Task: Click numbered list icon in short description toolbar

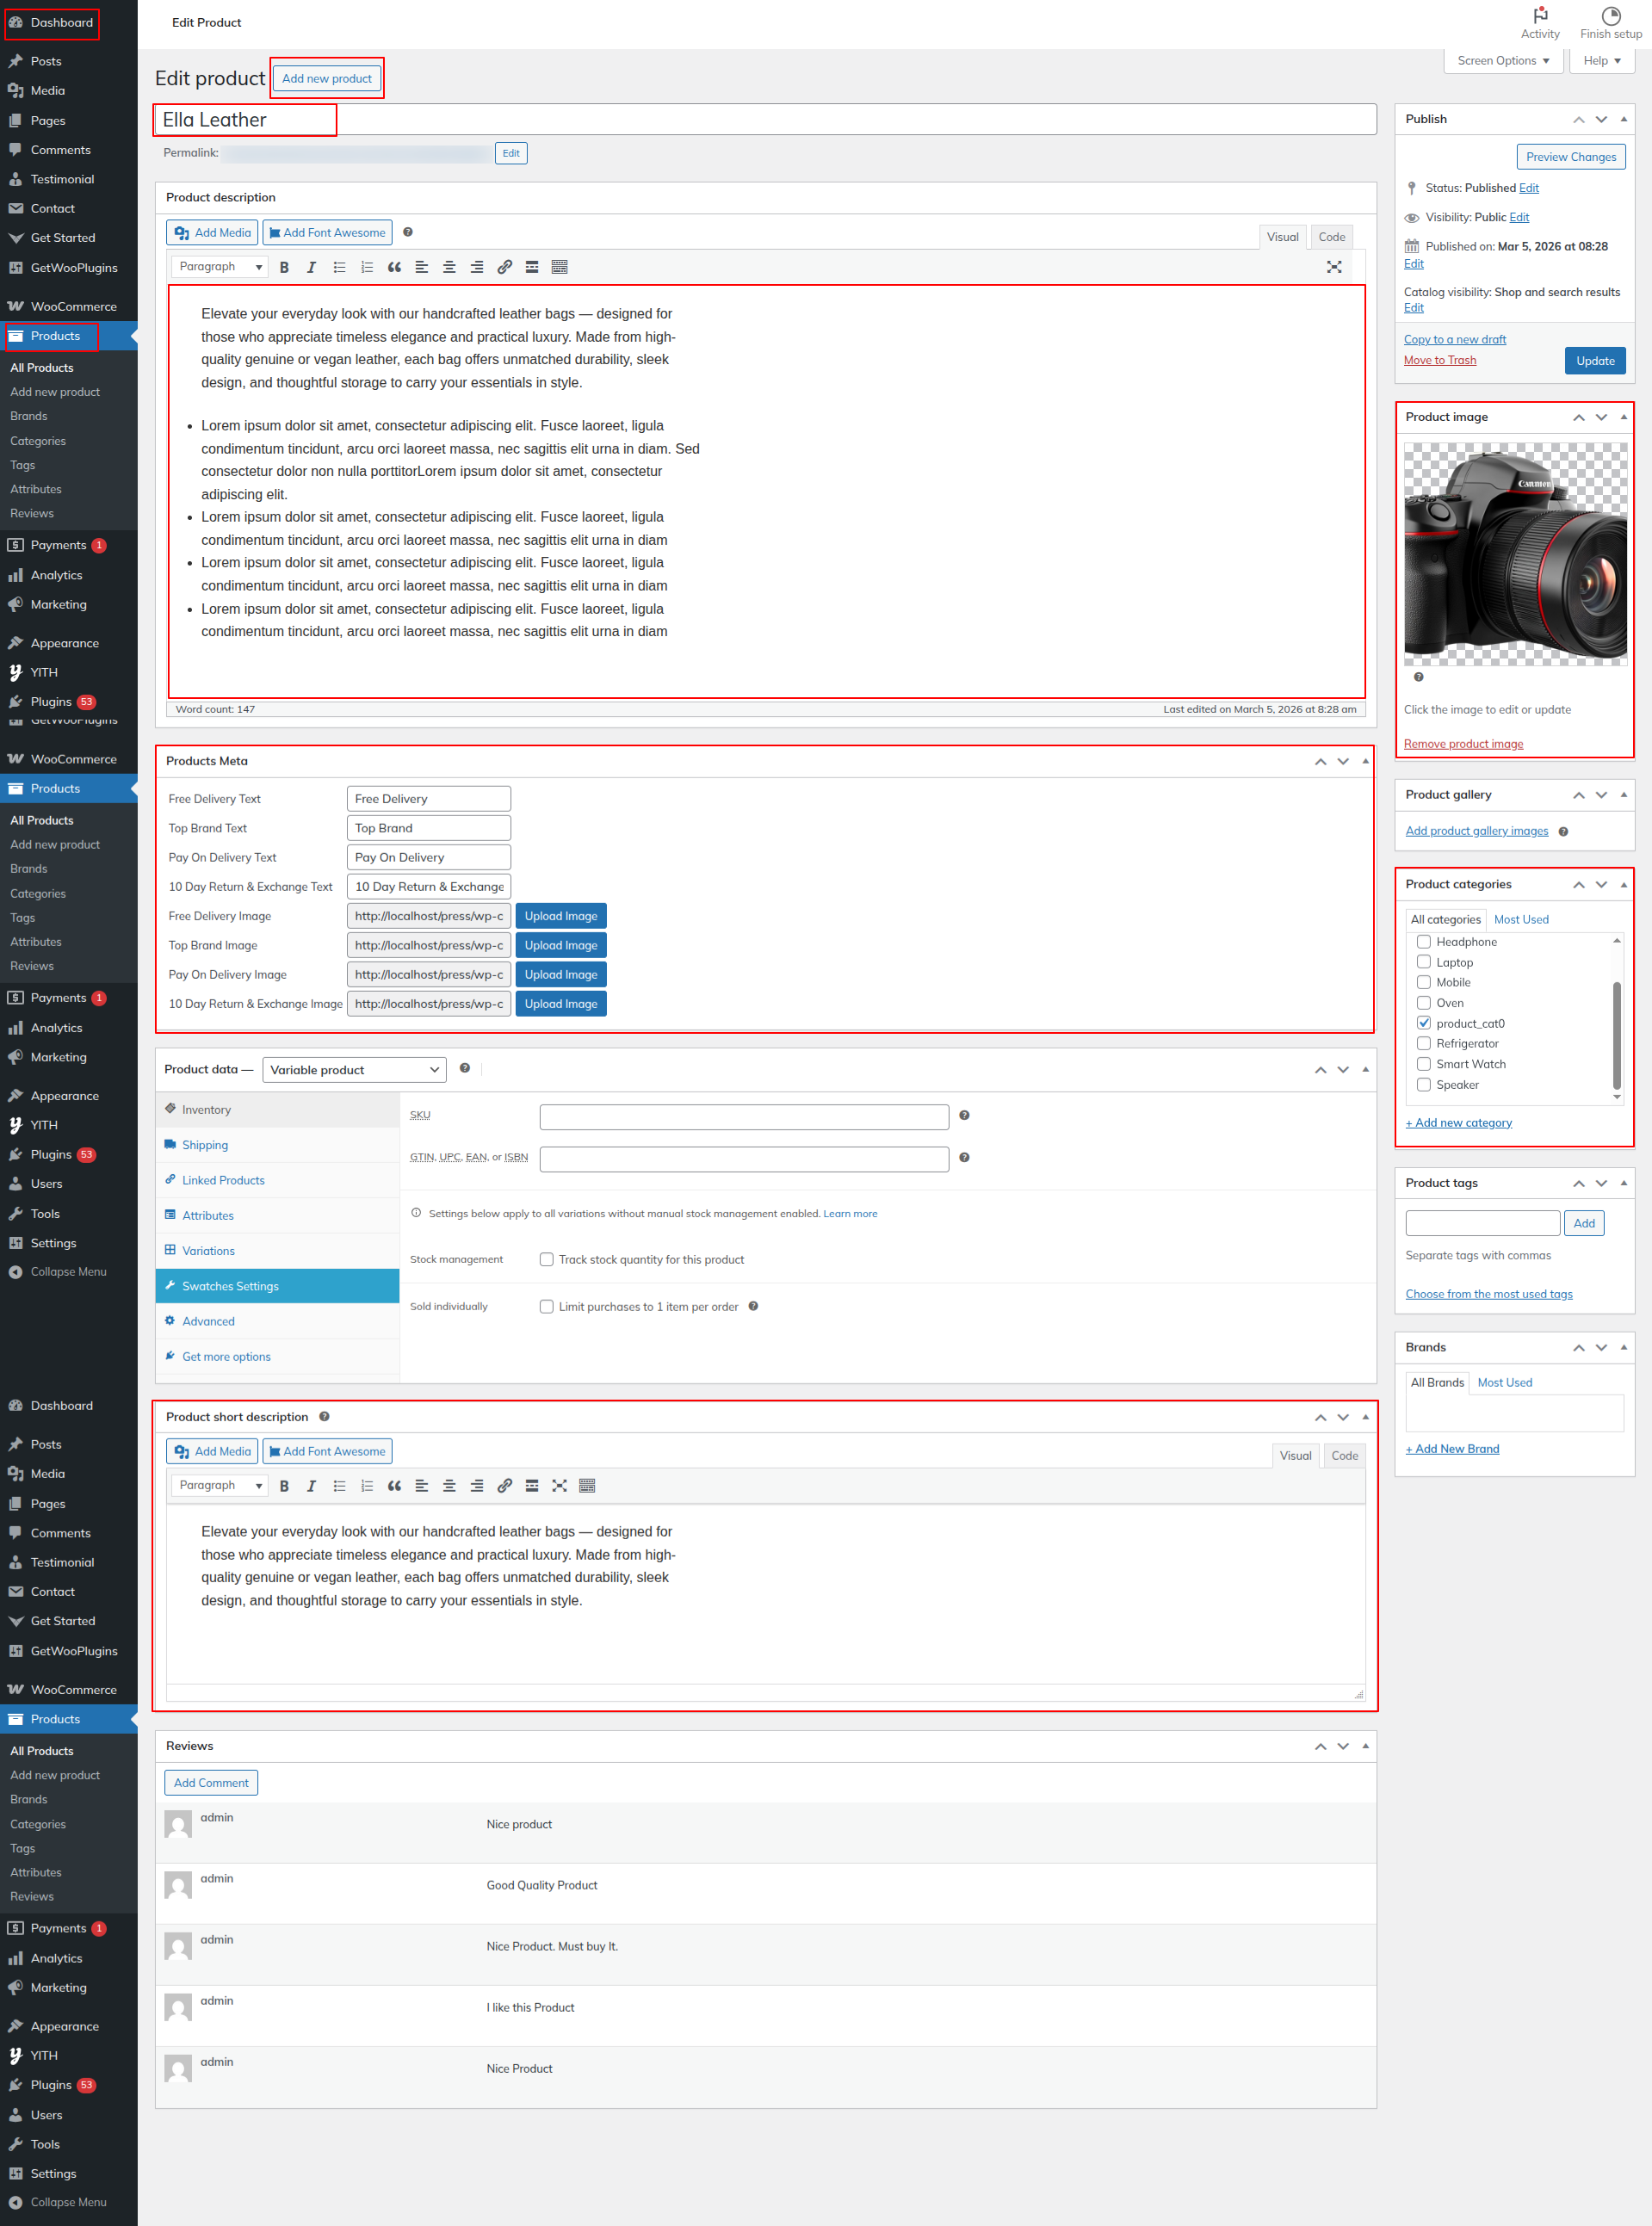Action: (367, 1485)
